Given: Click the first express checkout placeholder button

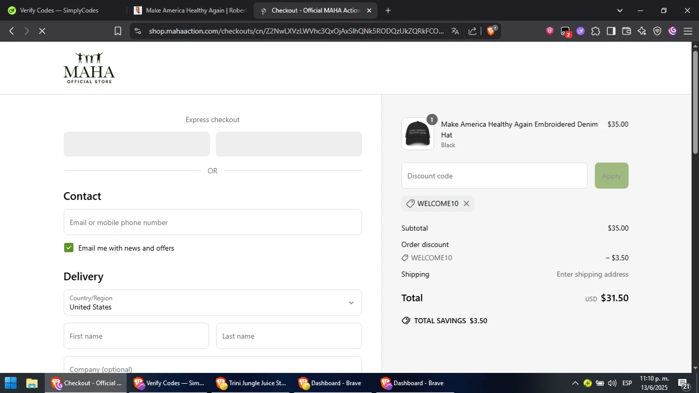Looking at the screenshot, I should coord(137,144).
